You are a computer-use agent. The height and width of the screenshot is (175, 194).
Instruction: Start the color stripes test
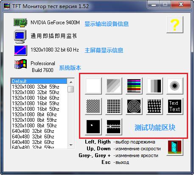coord(134,86)
